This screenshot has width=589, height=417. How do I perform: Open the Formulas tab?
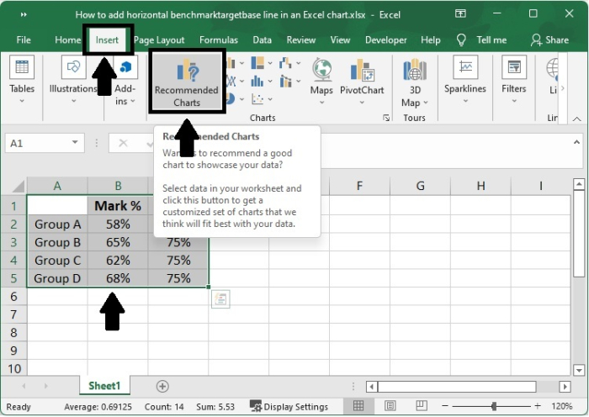pos(219,40)
